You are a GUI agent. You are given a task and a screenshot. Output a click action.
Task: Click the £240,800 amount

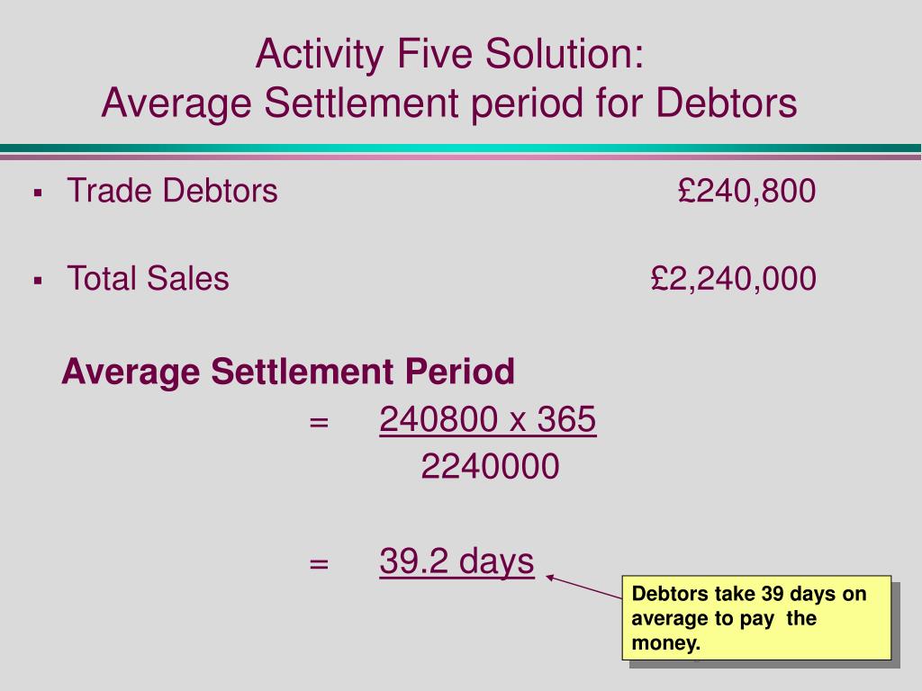point(746,192)
